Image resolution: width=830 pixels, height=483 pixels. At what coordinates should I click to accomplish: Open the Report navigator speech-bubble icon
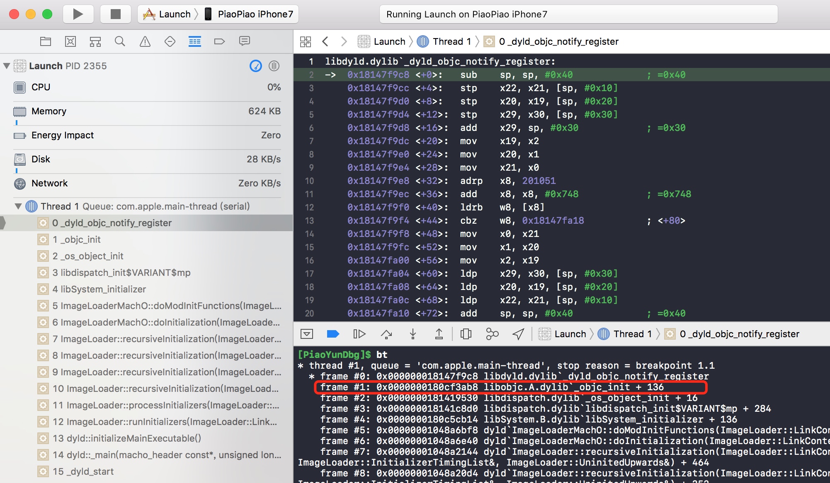click(245, 41)
